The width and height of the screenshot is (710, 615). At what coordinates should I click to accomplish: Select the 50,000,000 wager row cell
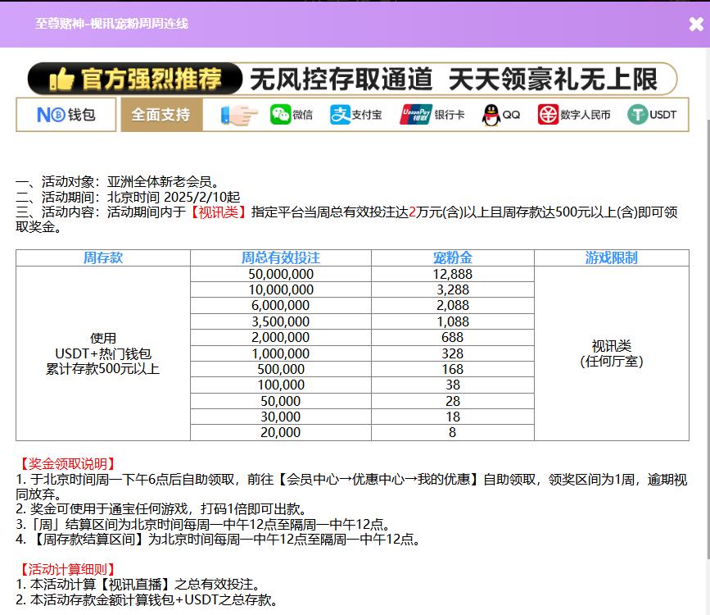280,274
